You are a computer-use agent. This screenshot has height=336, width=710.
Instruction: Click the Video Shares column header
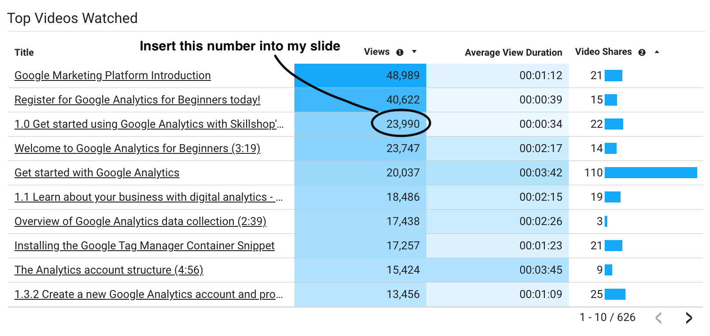(603, 52)
